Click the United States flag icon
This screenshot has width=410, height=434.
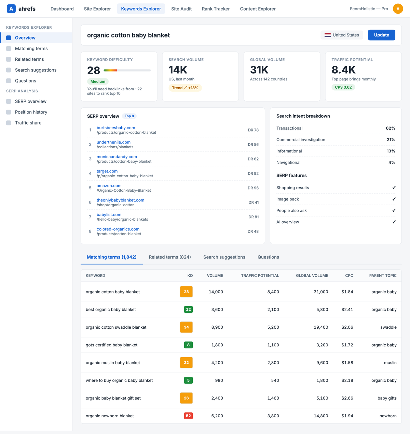[x=327, y=35]
